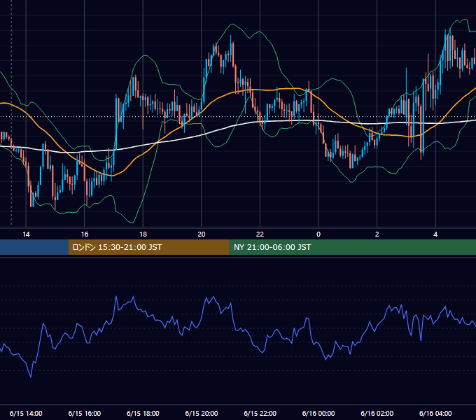Click the 6/16 00:00 date label
The image size is (476, 420).
(318, 413)
